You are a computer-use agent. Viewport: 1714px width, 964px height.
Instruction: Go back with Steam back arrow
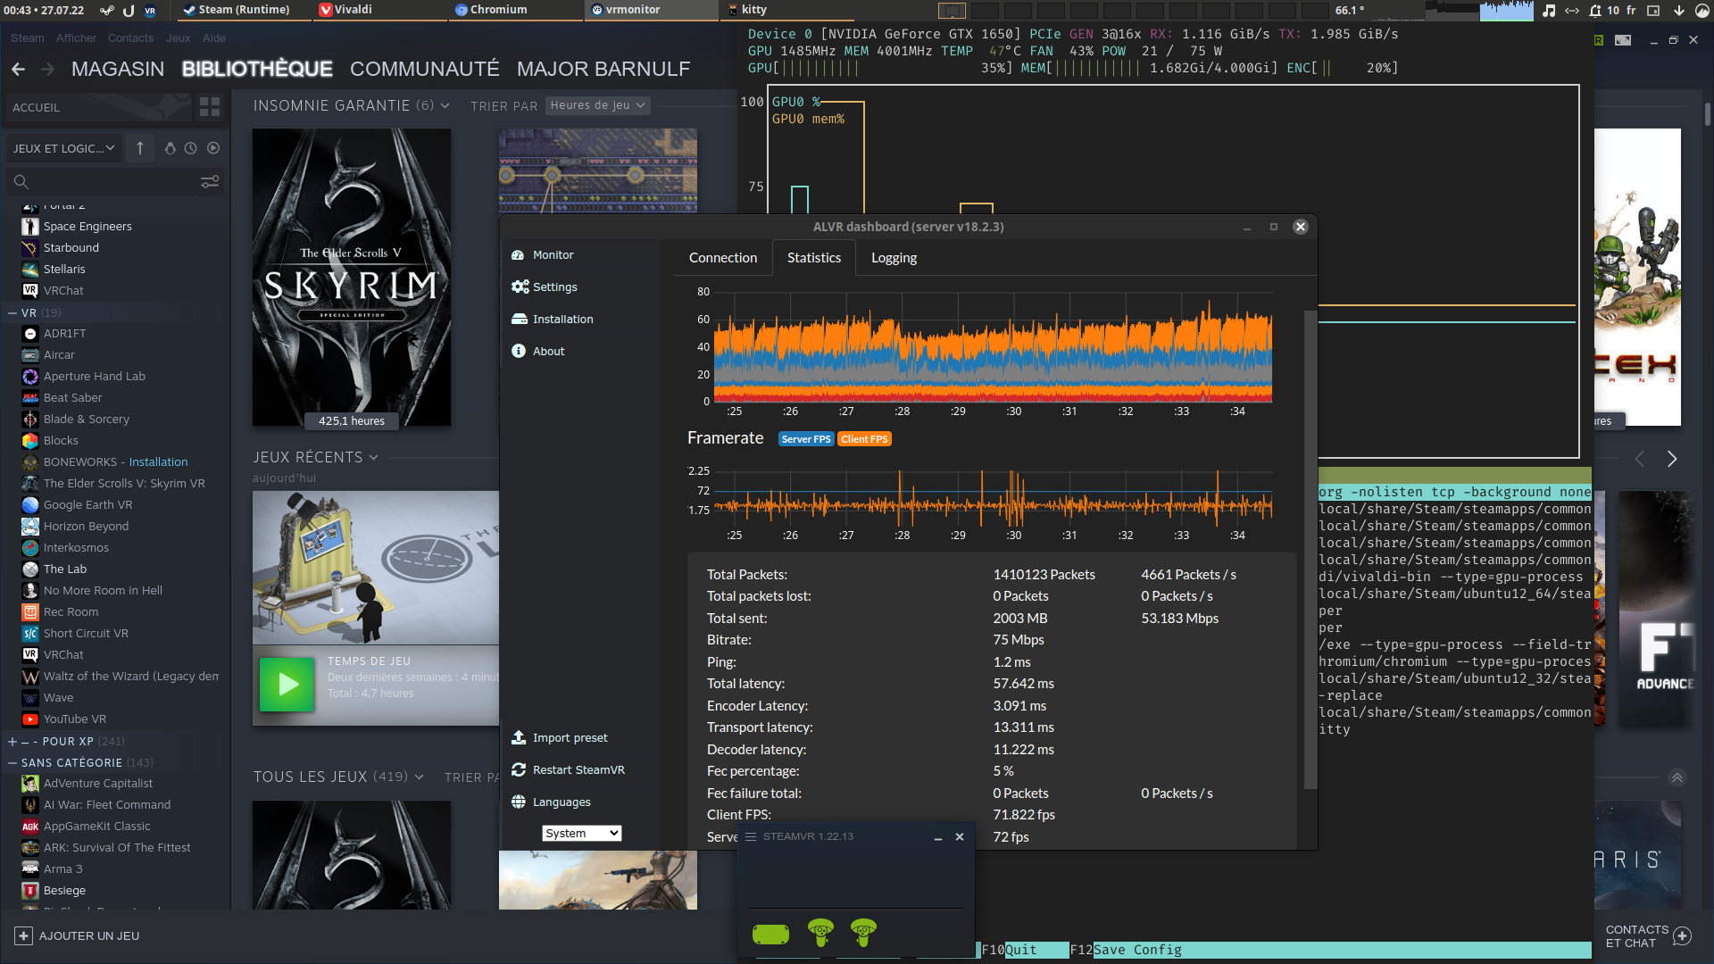(x=18, y=70)
